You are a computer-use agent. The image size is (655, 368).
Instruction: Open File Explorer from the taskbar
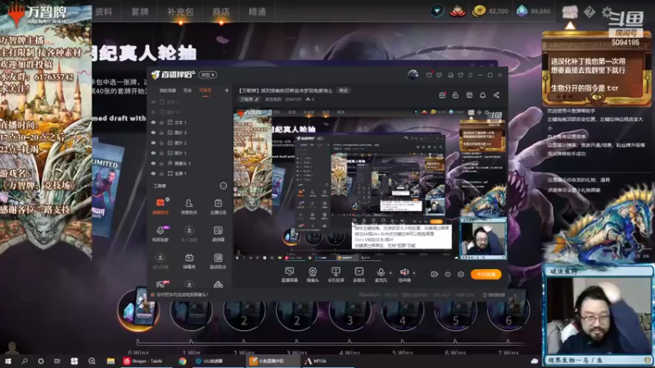click(111, 361)
